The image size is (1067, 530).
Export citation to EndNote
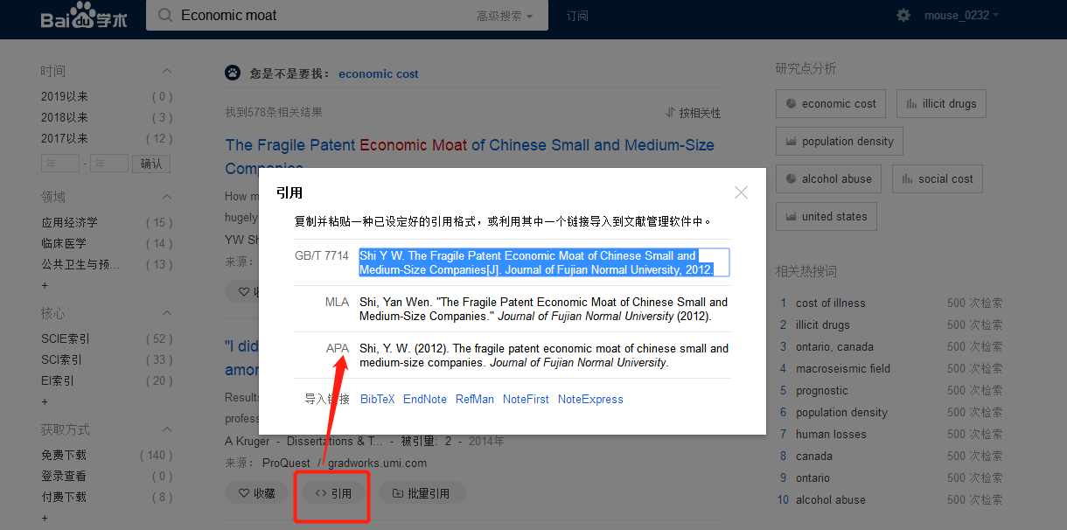(425, 399)
